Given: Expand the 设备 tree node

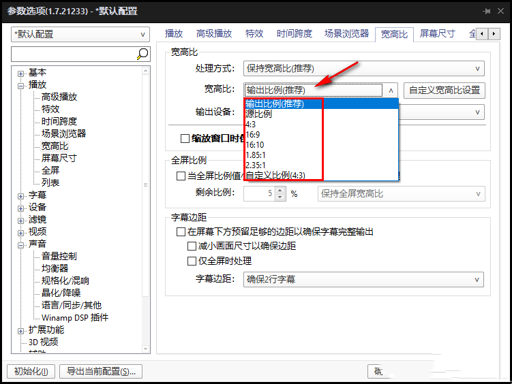Looking at the screenshot, I should 20,208.
